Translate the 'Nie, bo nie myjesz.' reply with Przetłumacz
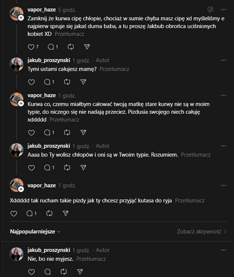 click(91, 259)
